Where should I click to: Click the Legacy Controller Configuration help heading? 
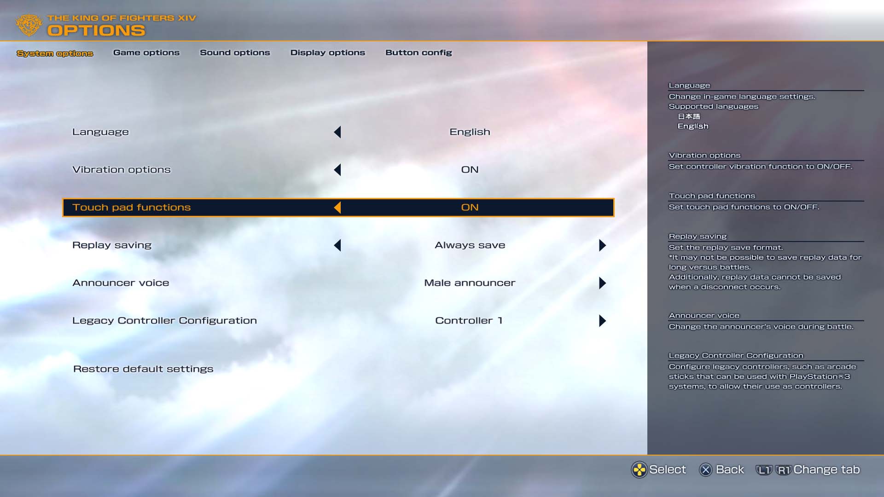pyautogui.click(x=736, y=356)
